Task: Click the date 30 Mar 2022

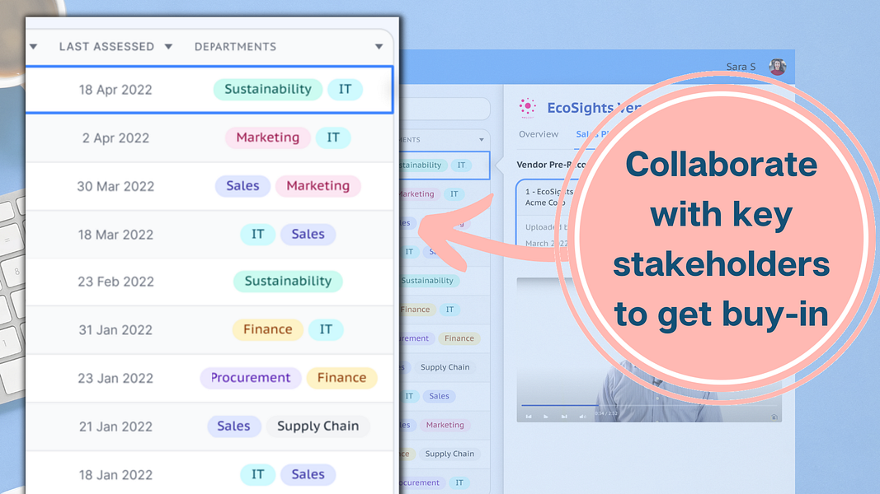Action: pyautogui.click(x=115, y=187)
